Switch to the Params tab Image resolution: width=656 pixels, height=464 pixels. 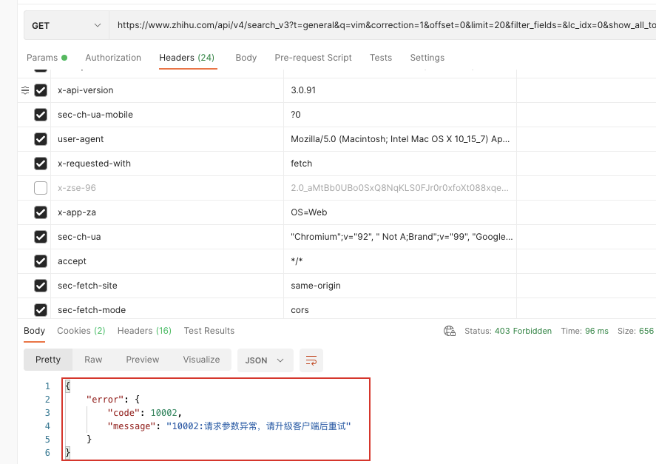(x=47, y=58)
